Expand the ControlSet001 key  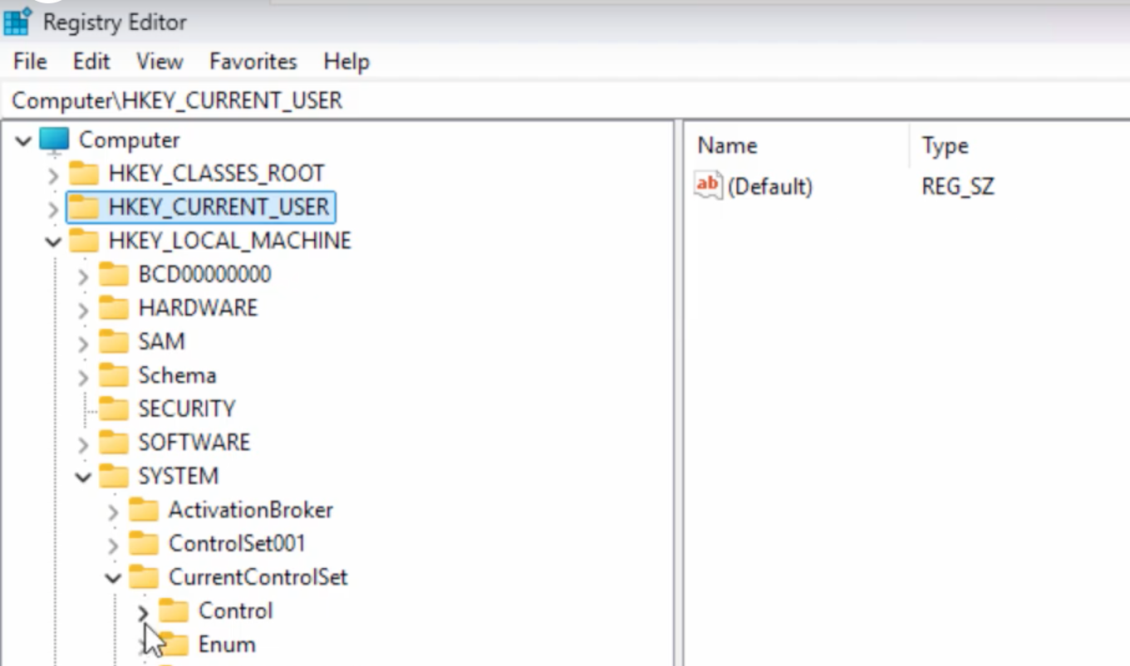pos(113,543)
